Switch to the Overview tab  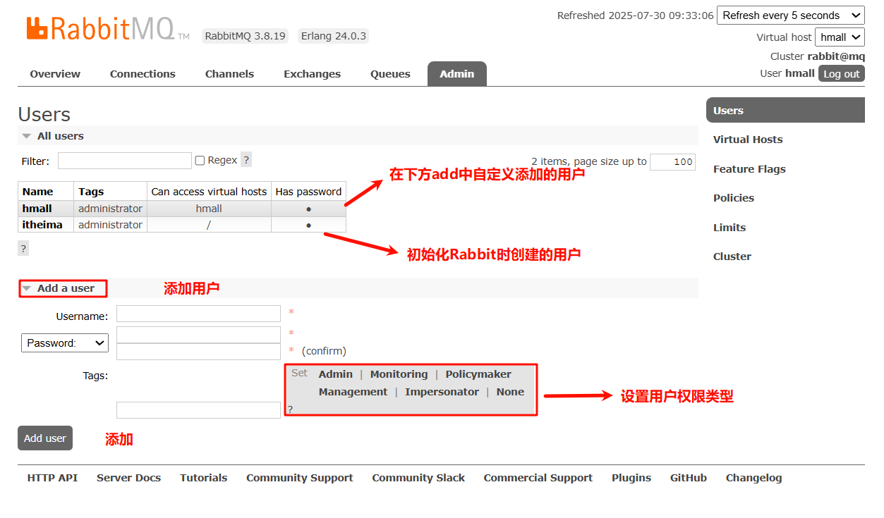(55, 74)
